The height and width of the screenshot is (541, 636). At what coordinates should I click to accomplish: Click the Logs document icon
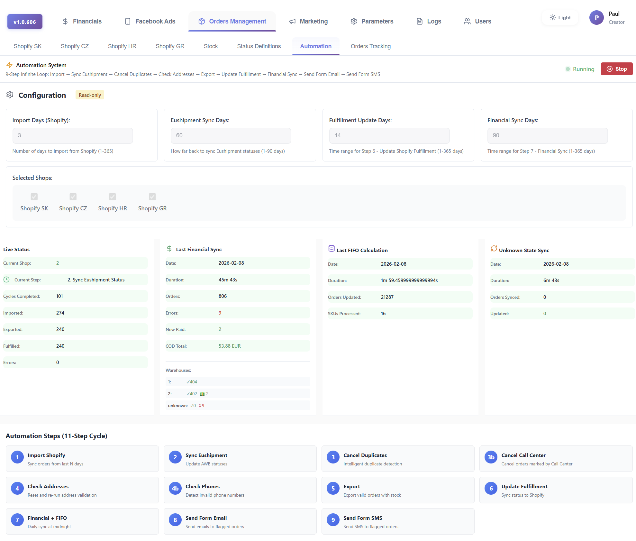[419, 21]
